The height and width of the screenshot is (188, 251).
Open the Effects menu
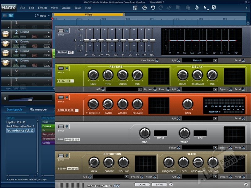click(42, 8)
